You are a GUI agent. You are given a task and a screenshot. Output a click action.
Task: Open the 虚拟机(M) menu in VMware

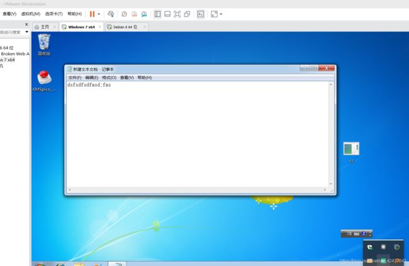tap(31, 14)
